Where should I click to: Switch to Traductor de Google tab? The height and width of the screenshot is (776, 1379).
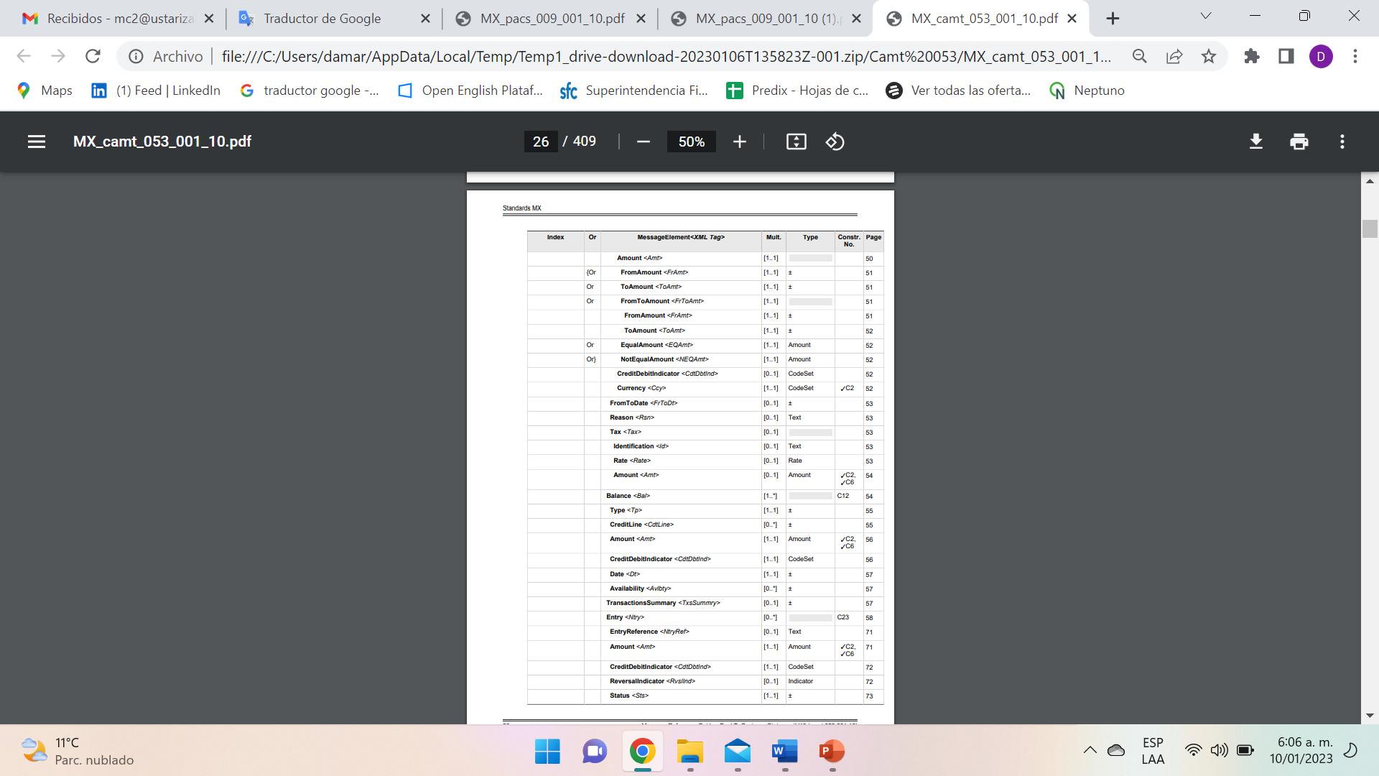322,19
